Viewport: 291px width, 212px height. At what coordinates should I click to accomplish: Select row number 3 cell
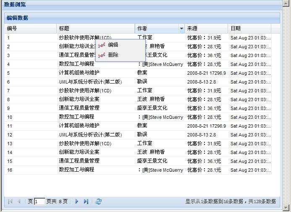[8, 55]
